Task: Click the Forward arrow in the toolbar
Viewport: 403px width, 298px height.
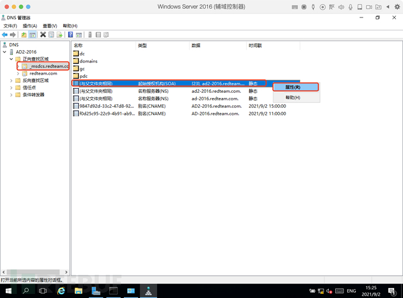Action: click(13, 34)
